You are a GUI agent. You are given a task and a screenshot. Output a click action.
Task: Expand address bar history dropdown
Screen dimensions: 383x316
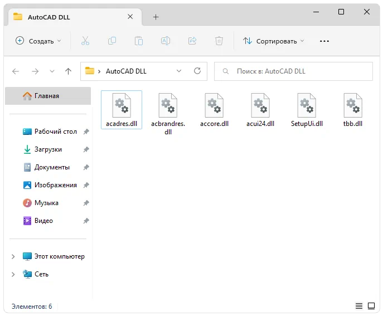point(179,71)
